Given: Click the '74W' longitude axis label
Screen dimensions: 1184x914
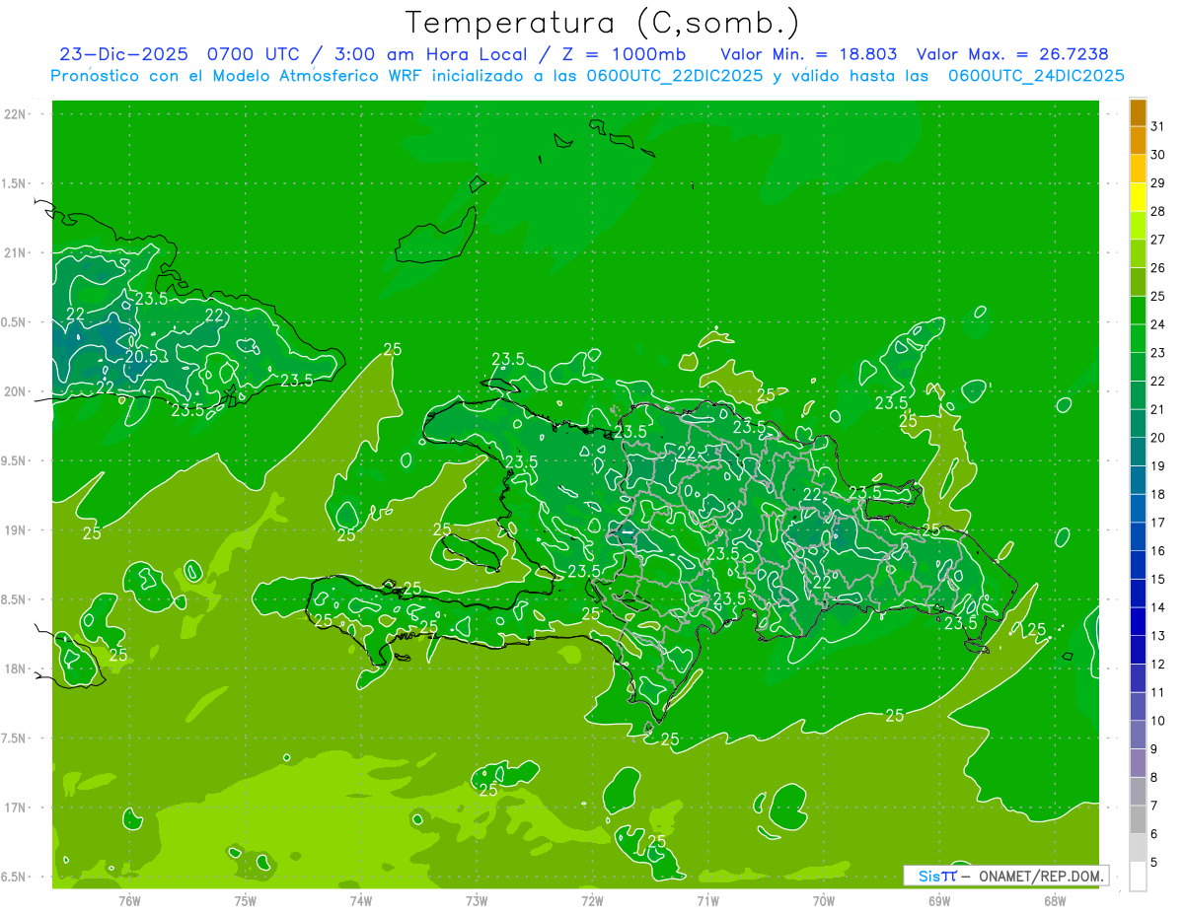Looking at the screenshot, I should (x=360, y=900).
